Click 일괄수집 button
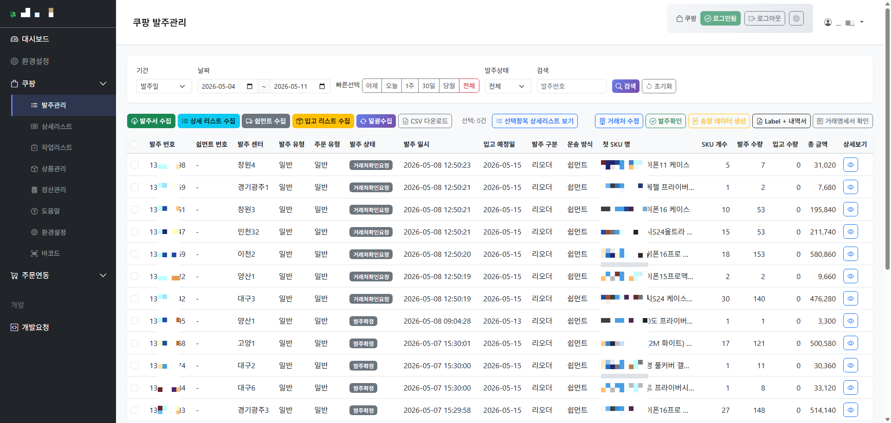This screenshot has height=423, width=891. click(x=376, y=121)
